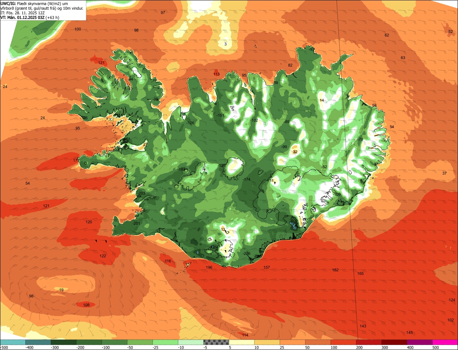Screen dimensions: 458x350
Task: Click the map value '203' on the west coast
Action: click(142, 193)
